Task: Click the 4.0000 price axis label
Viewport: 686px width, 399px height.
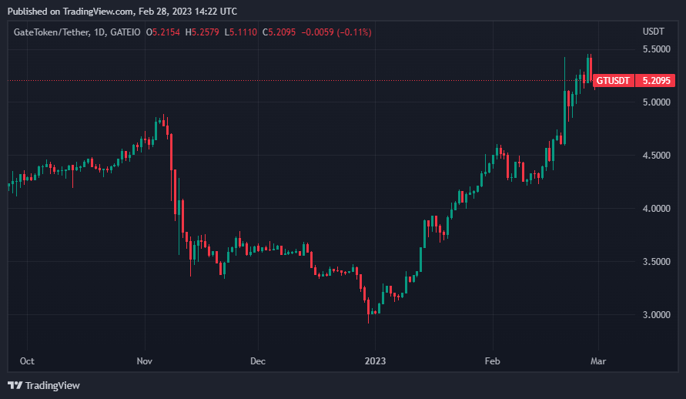Action: coord(656,209)
